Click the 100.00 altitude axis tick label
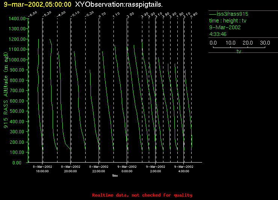Image resolution: width=278 pixels, height=200 pixels. pos(18,152)
